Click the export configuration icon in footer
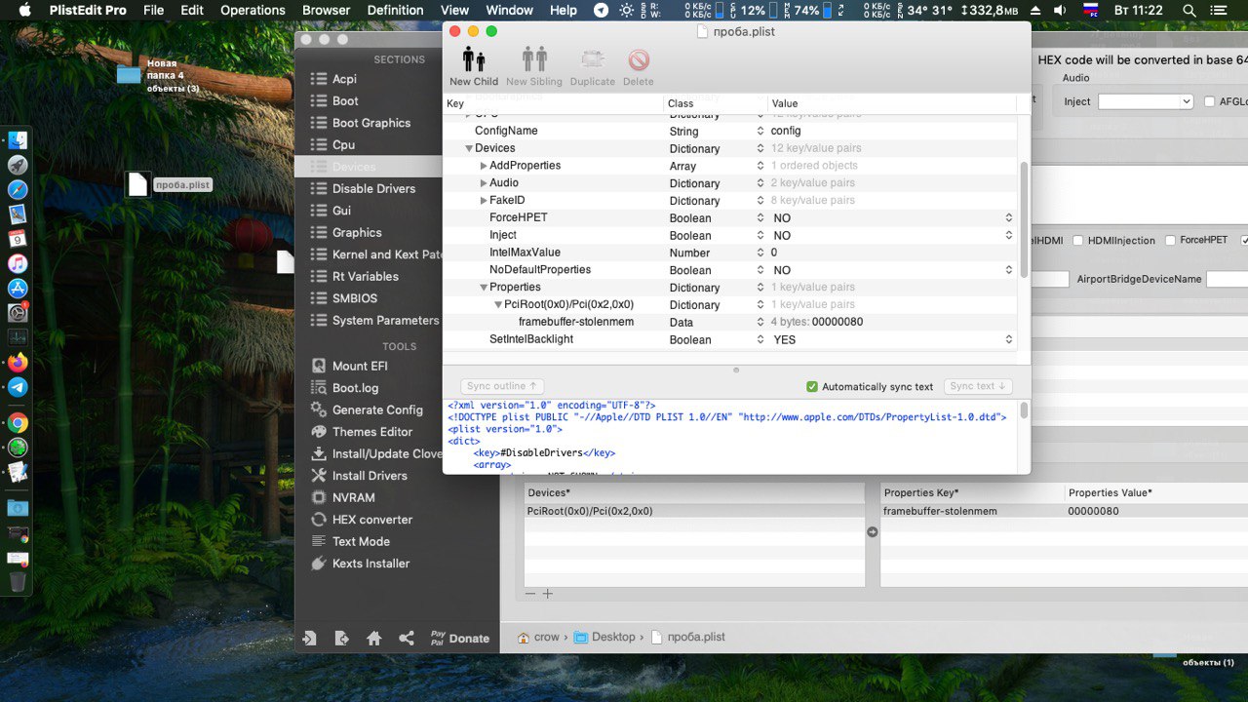Viewport: 1248px width, 702px height. 341,639
